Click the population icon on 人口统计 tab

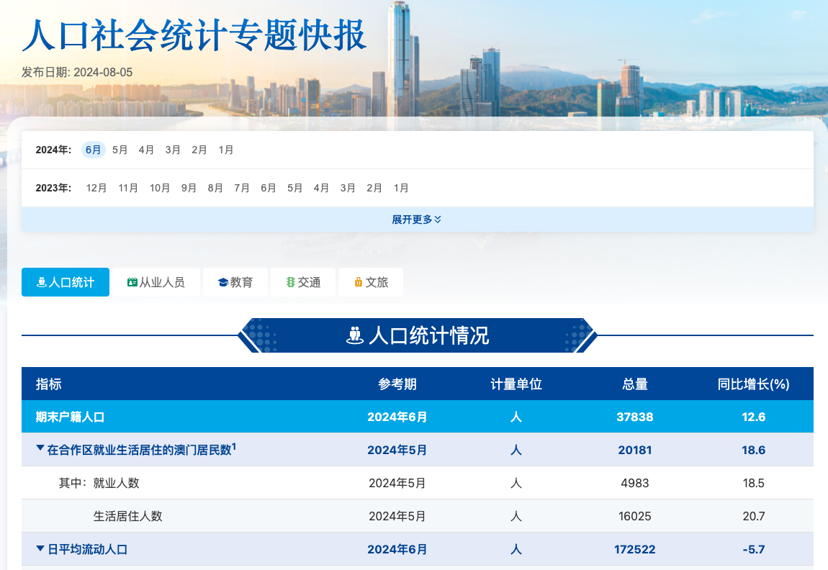tap(42, 283)
